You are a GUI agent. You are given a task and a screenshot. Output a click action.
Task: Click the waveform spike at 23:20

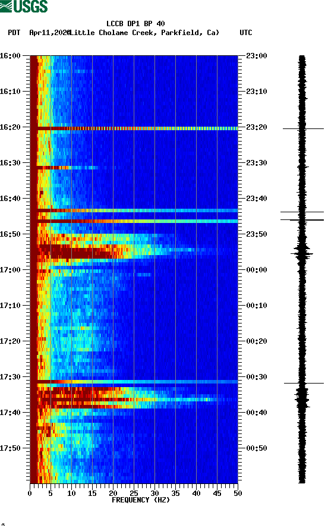point(303,128)
